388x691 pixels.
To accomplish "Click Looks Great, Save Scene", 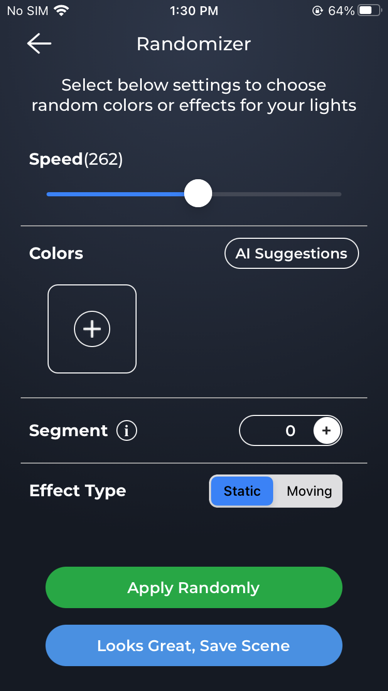I will coord(194,645).
